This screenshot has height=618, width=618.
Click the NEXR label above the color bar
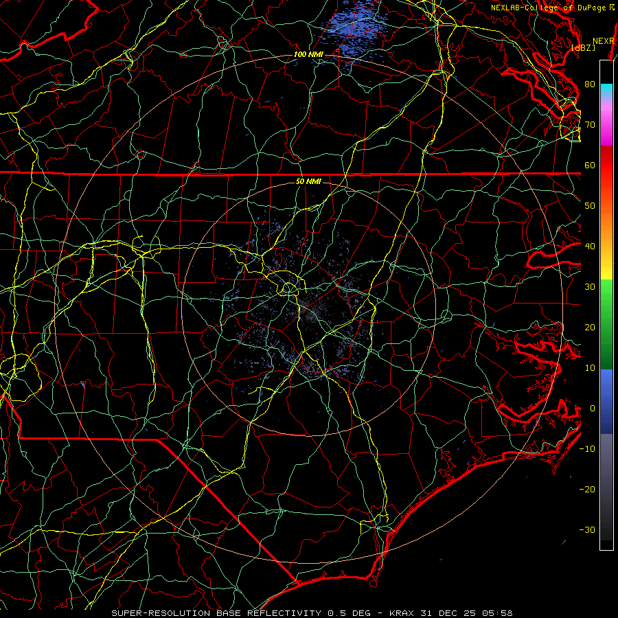click(x=604, y=41)
